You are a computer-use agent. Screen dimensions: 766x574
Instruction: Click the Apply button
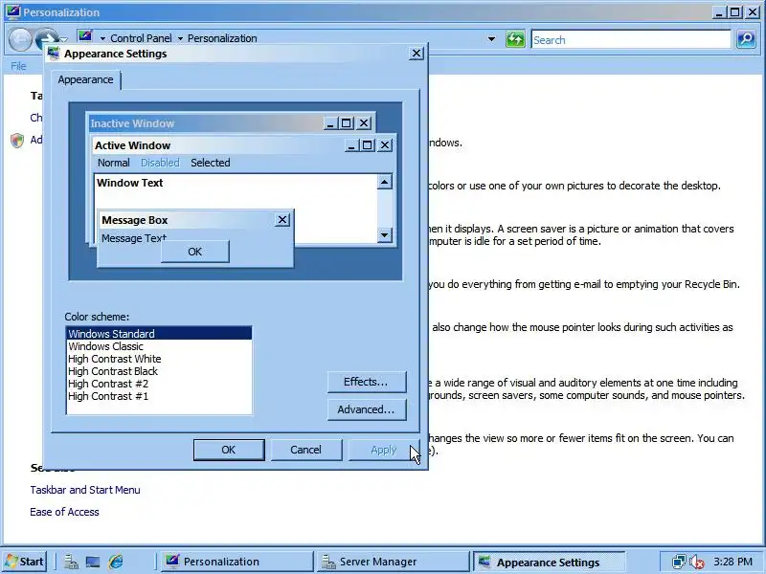tap(384, 450)
